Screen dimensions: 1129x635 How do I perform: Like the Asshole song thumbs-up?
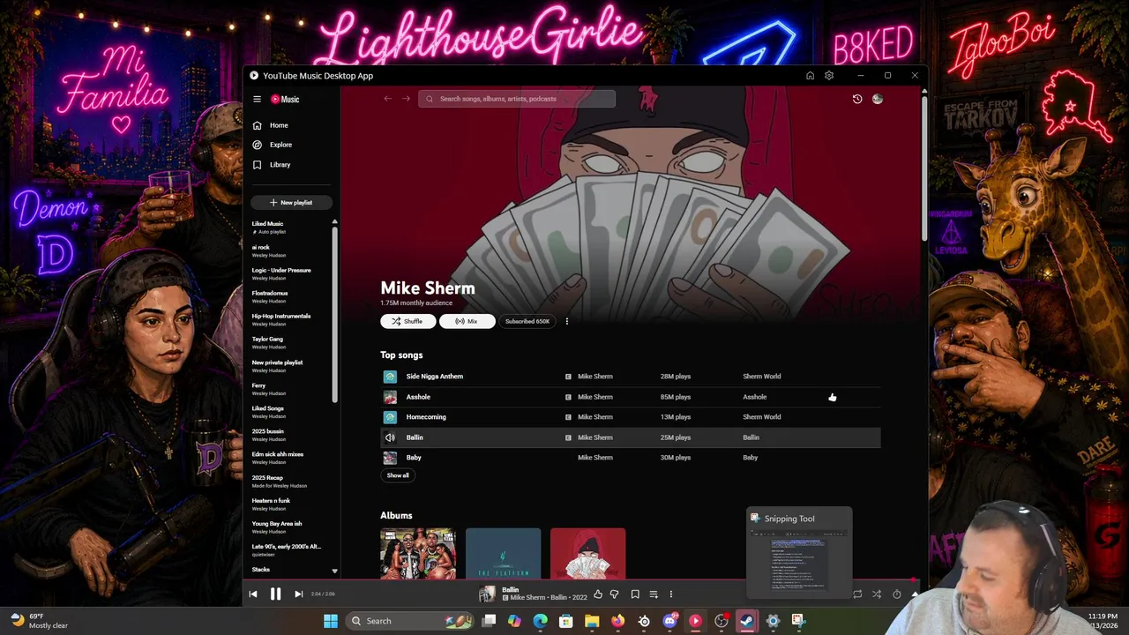[832, 398]
